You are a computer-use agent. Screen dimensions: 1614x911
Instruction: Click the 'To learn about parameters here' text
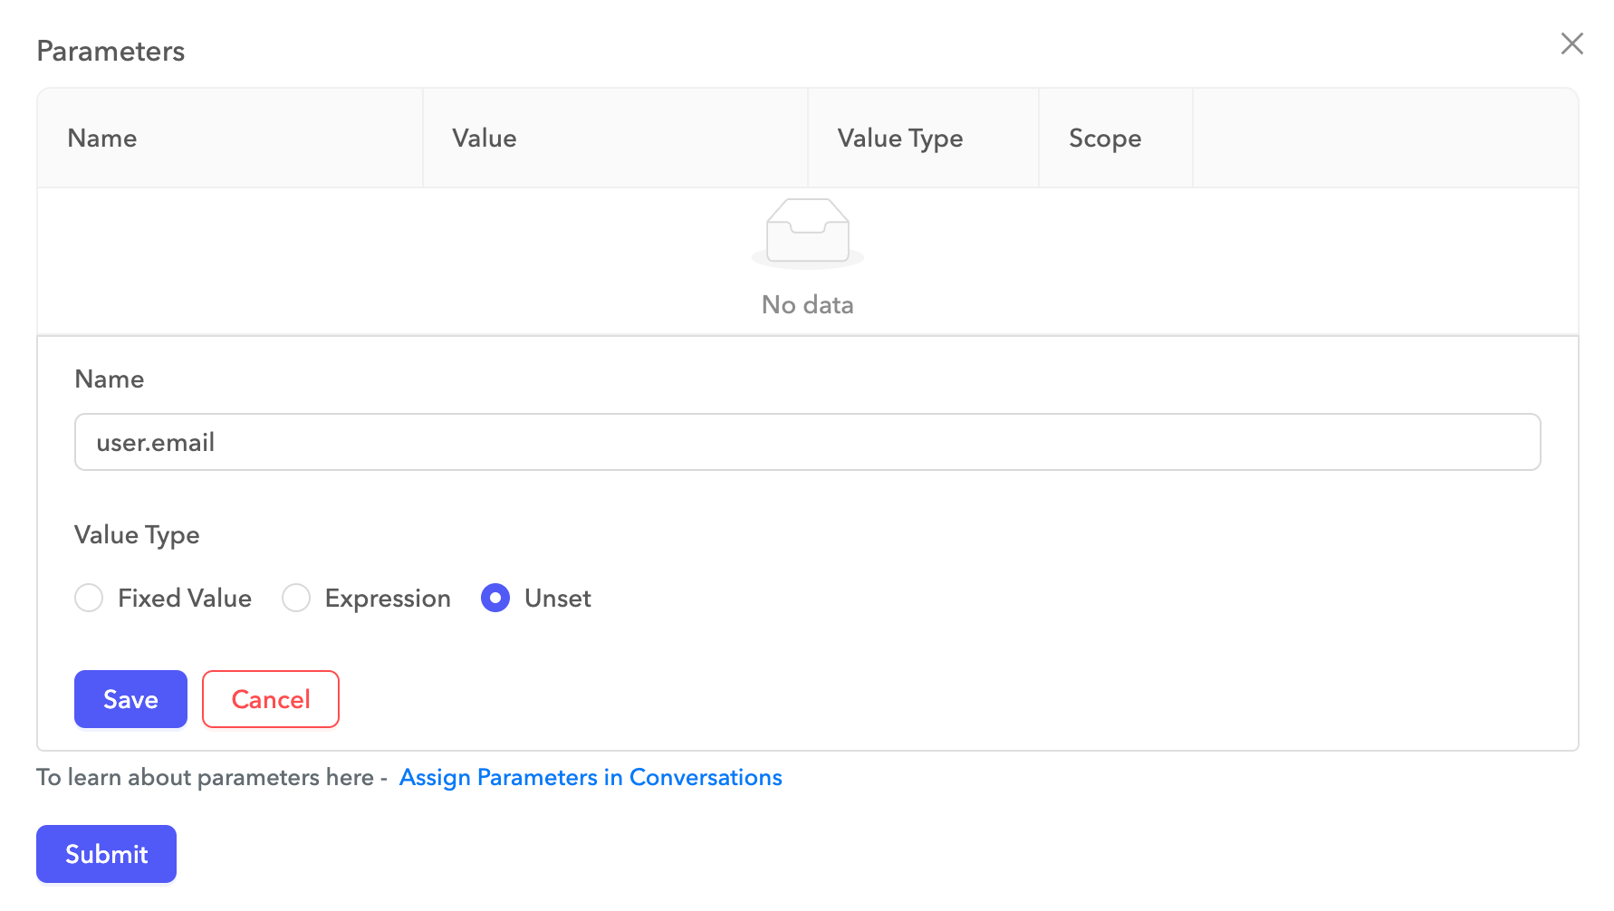pyautogui.click(x=205, y=778)
